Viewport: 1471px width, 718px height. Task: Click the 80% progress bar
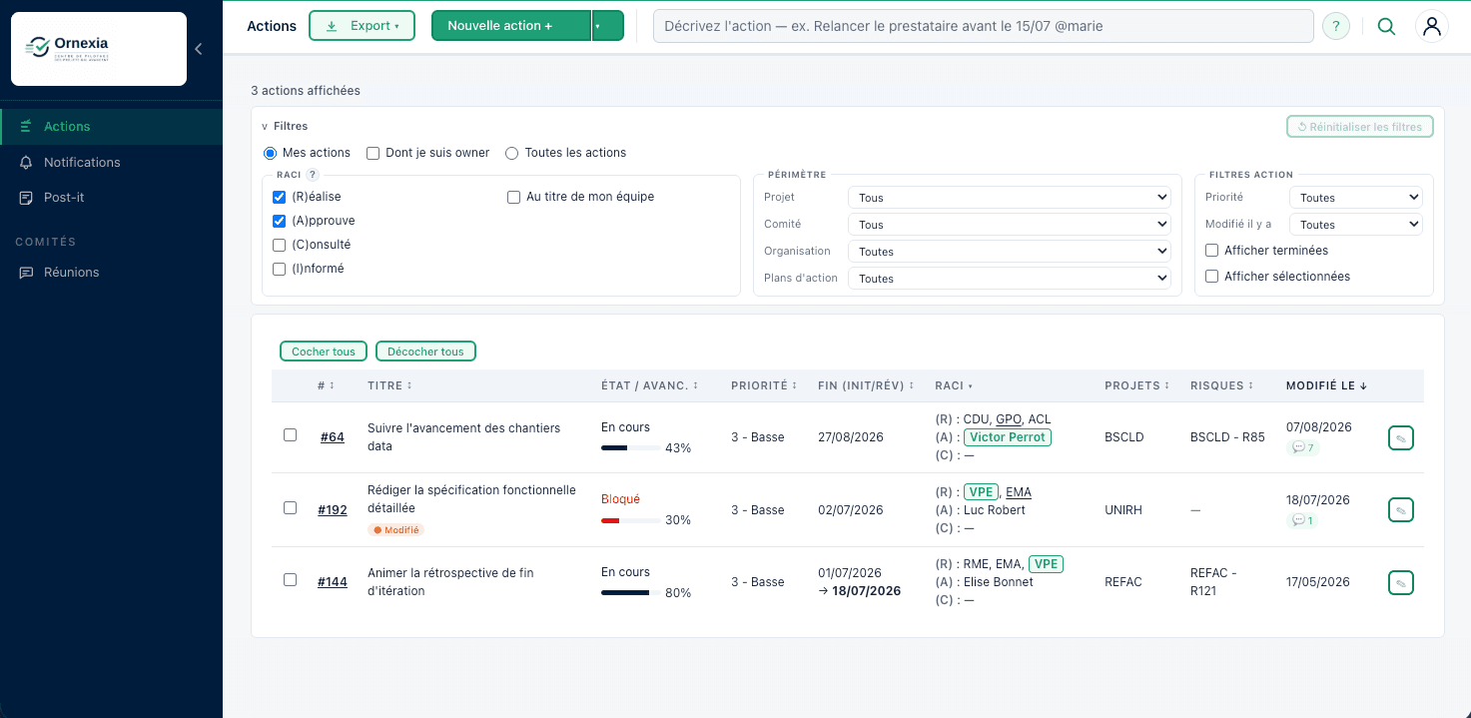[630, 593]
